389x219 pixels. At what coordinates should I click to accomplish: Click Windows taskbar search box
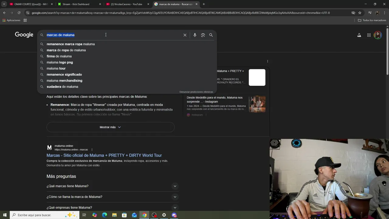click(x=45, y=215)
